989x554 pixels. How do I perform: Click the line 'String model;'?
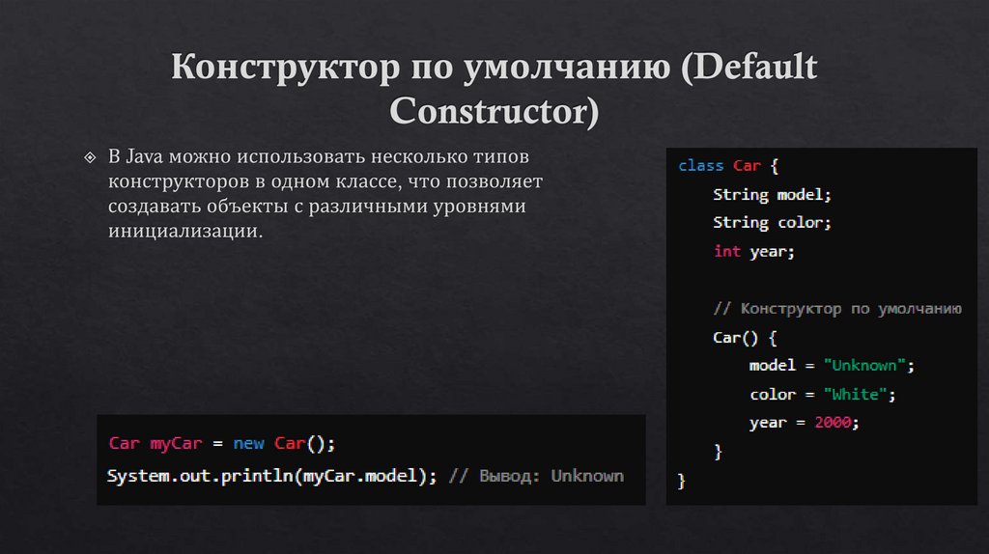772,195
